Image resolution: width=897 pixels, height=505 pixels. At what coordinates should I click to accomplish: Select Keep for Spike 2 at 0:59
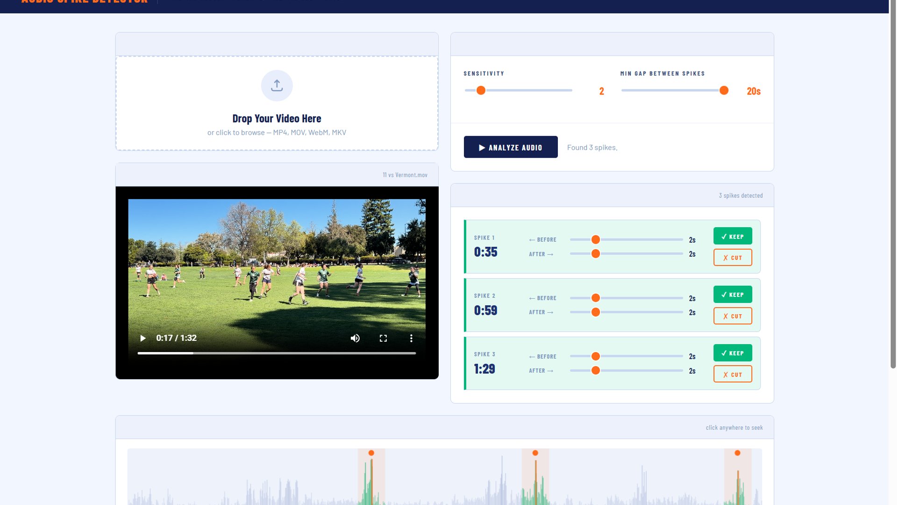(733, 295)
